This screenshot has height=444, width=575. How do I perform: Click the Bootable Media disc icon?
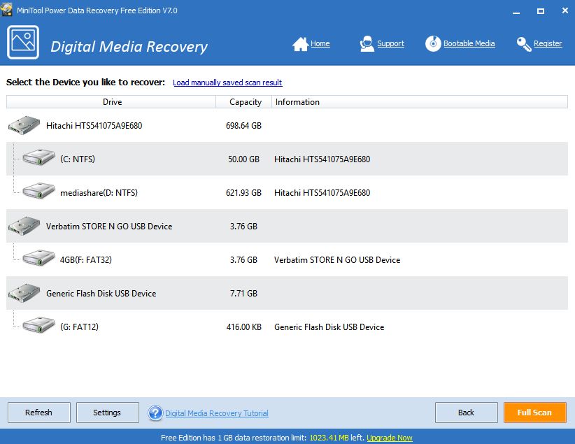[433, 44]
